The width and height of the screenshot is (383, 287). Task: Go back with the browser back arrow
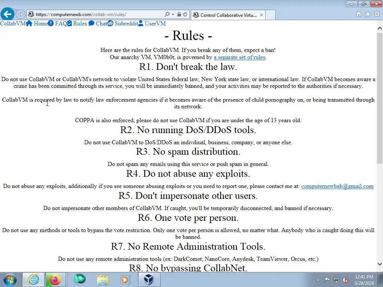[x=7, y=14]
